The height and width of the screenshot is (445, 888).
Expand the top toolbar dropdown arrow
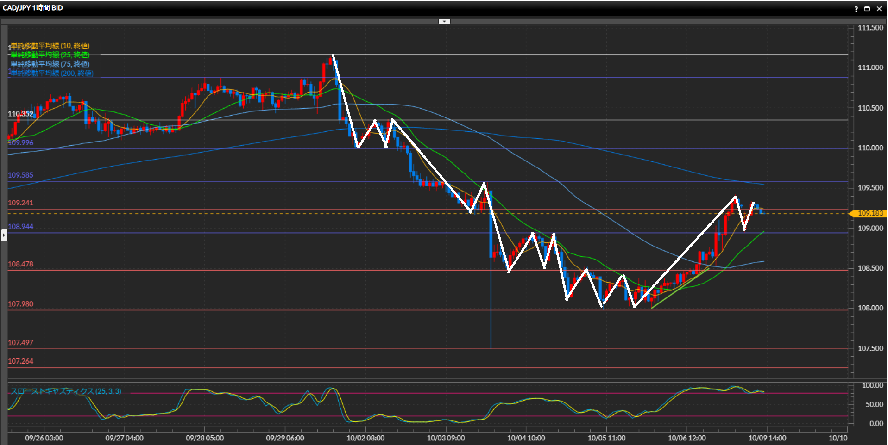click(444, 21)
